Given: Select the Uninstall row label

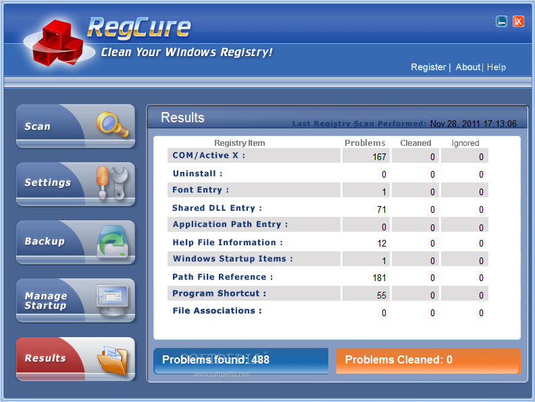Looking at the screenshot, I should click(197, 174).
